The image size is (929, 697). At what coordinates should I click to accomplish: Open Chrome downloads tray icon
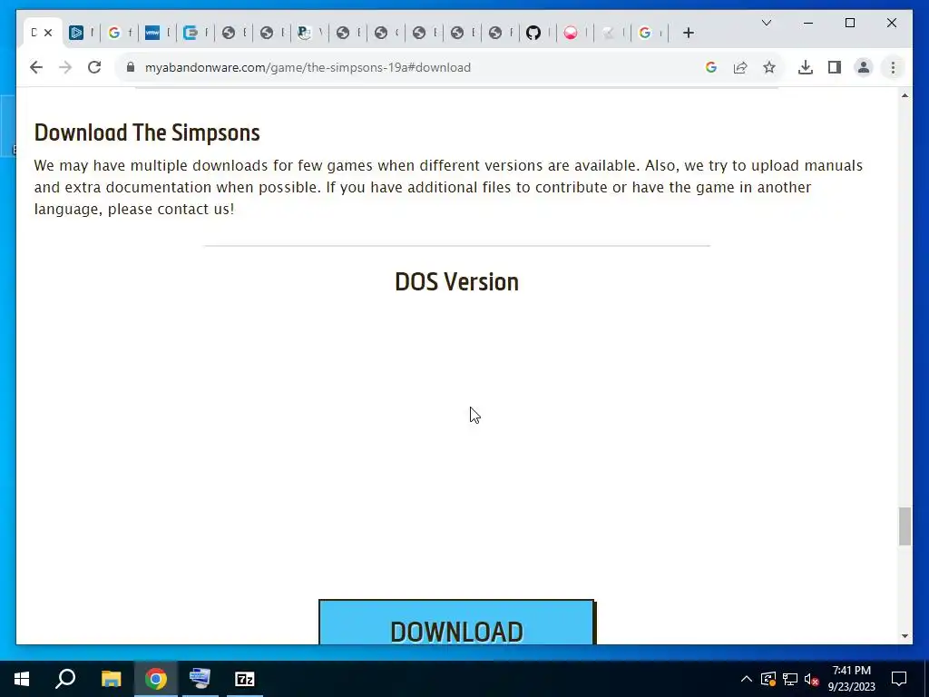point(806,67)
